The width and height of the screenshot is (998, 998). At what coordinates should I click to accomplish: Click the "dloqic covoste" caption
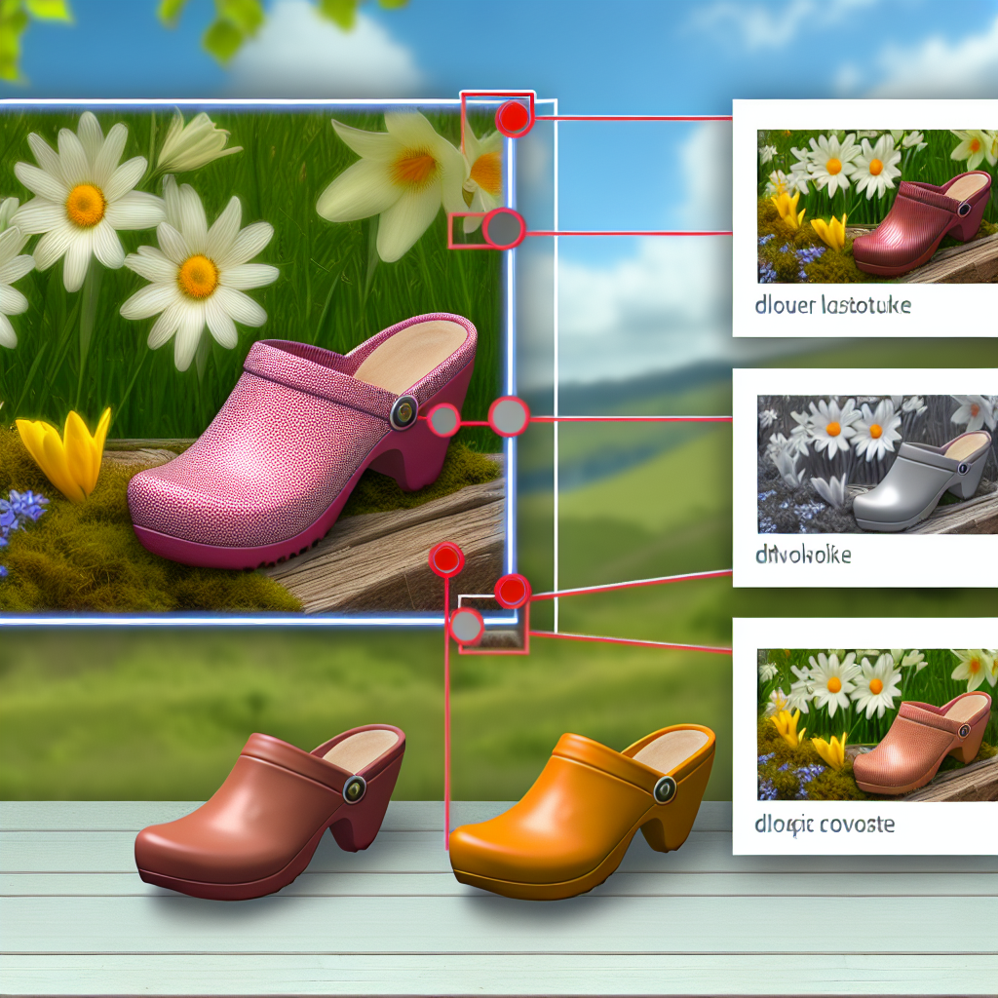point(825,825)
